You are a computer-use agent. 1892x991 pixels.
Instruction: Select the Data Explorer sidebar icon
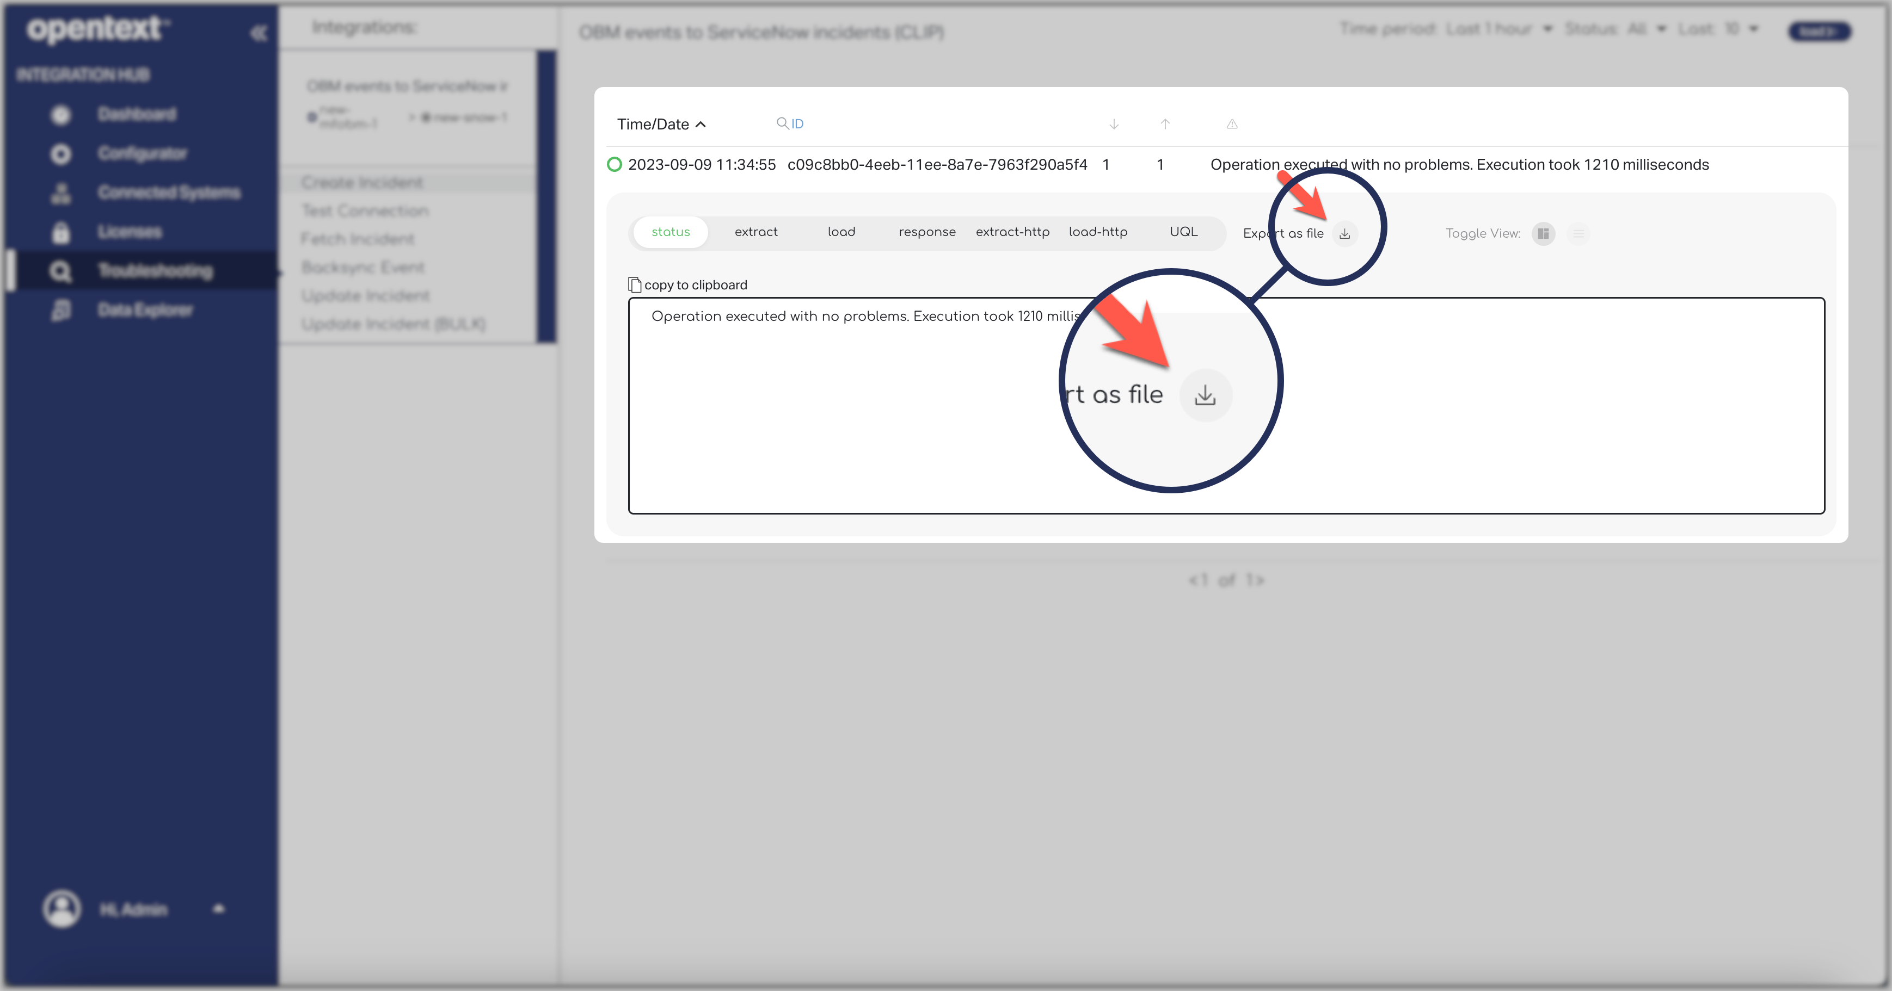[59, 310]
